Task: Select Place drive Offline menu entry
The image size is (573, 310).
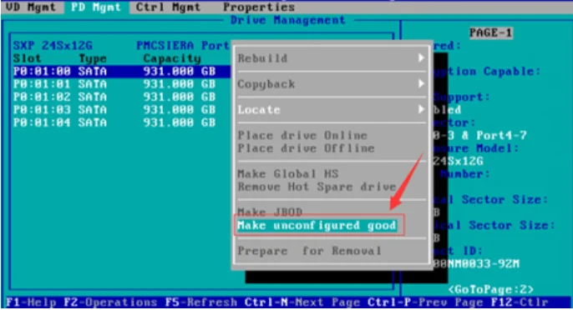Action: (306, 148)
